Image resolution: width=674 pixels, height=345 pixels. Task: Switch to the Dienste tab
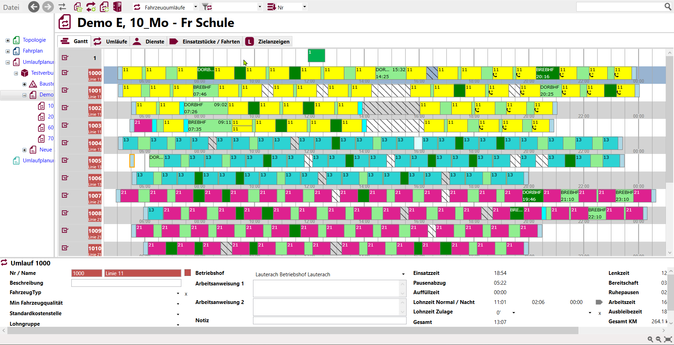point(149,41)
